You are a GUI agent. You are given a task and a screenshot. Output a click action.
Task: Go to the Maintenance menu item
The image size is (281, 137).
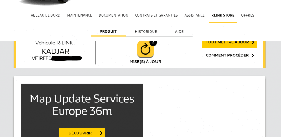(x=79, y=15)
